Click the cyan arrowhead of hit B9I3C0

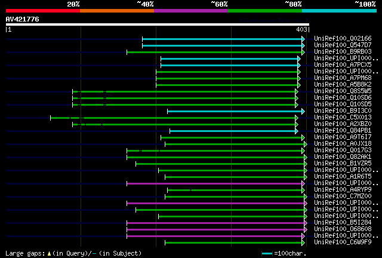[x=303, y=112]
